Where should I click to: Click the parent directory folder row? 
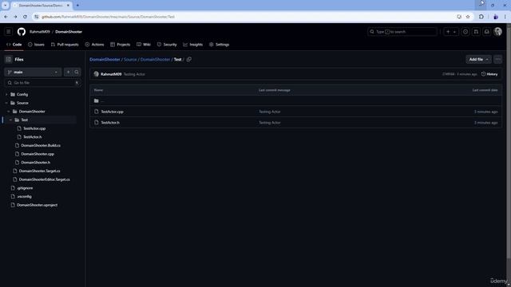point(295,101)
